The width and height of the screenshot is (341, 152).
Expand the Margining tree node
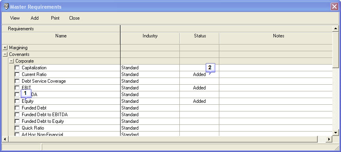(x=6, y=48)
